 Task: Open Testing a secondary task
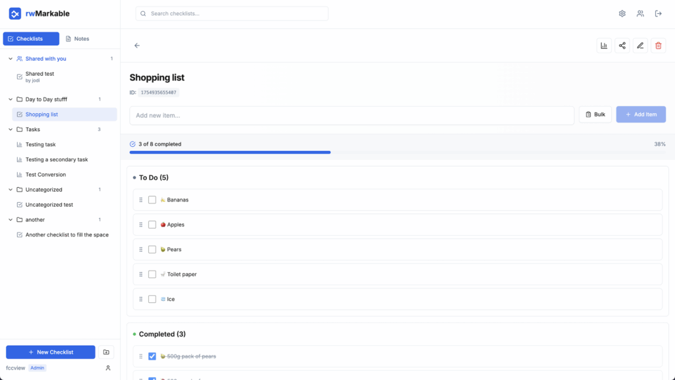(x=56, y=159)
